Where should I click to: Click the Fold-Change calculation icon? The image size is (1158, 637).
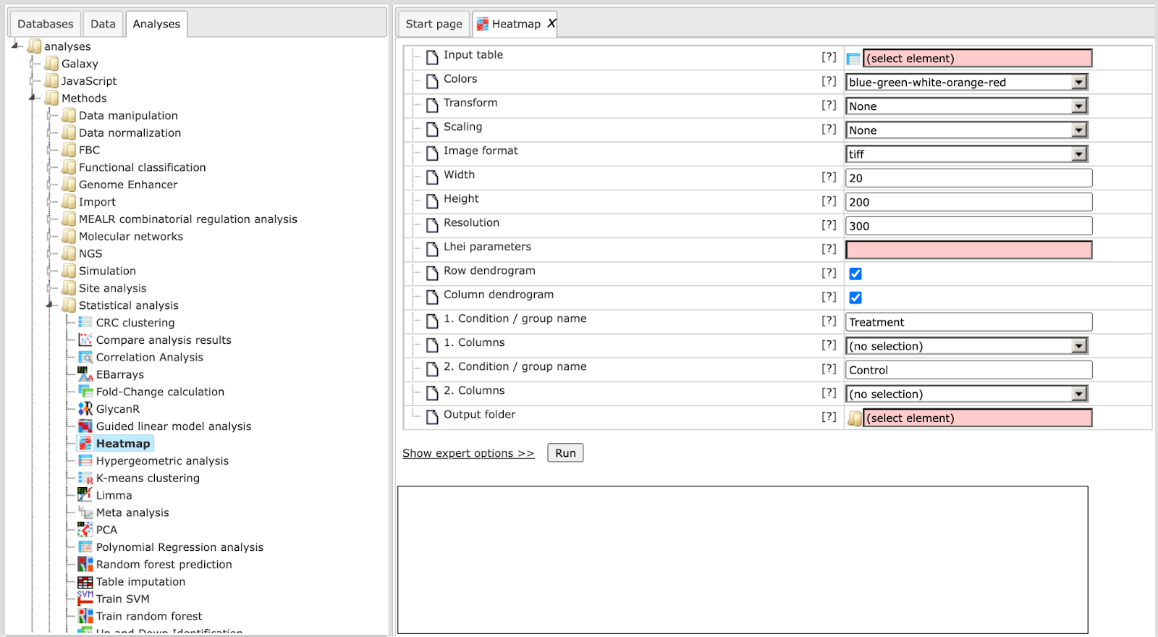coord(85,392)
